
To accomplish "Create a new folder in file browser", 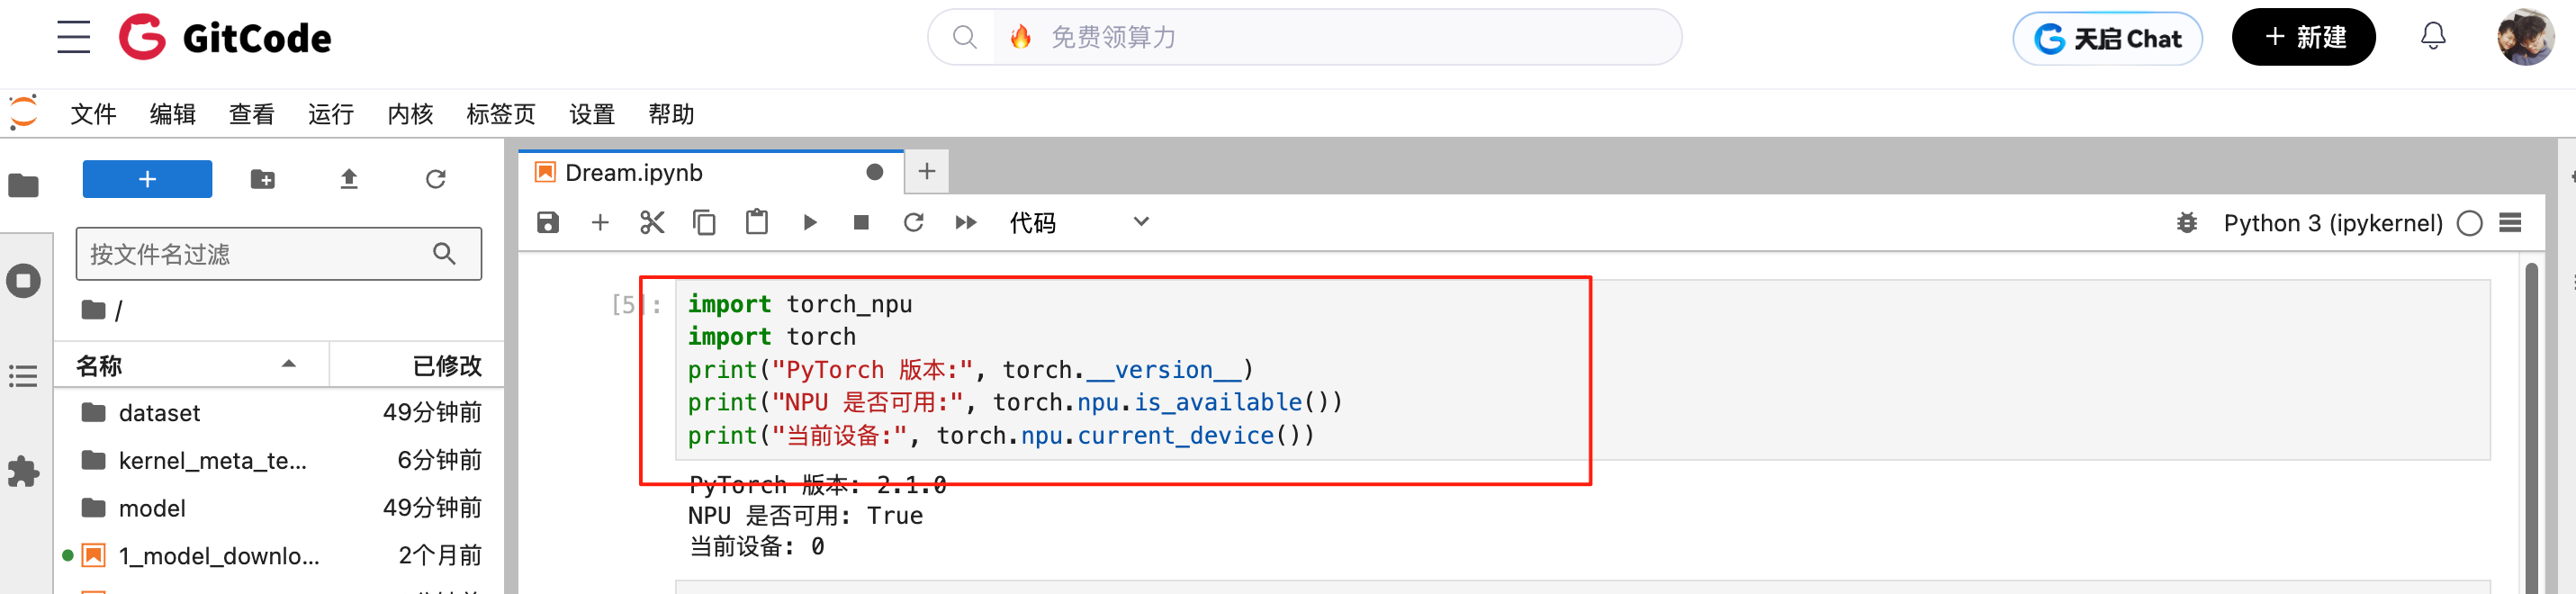I will pyautogui.click(x=263, y=179).
